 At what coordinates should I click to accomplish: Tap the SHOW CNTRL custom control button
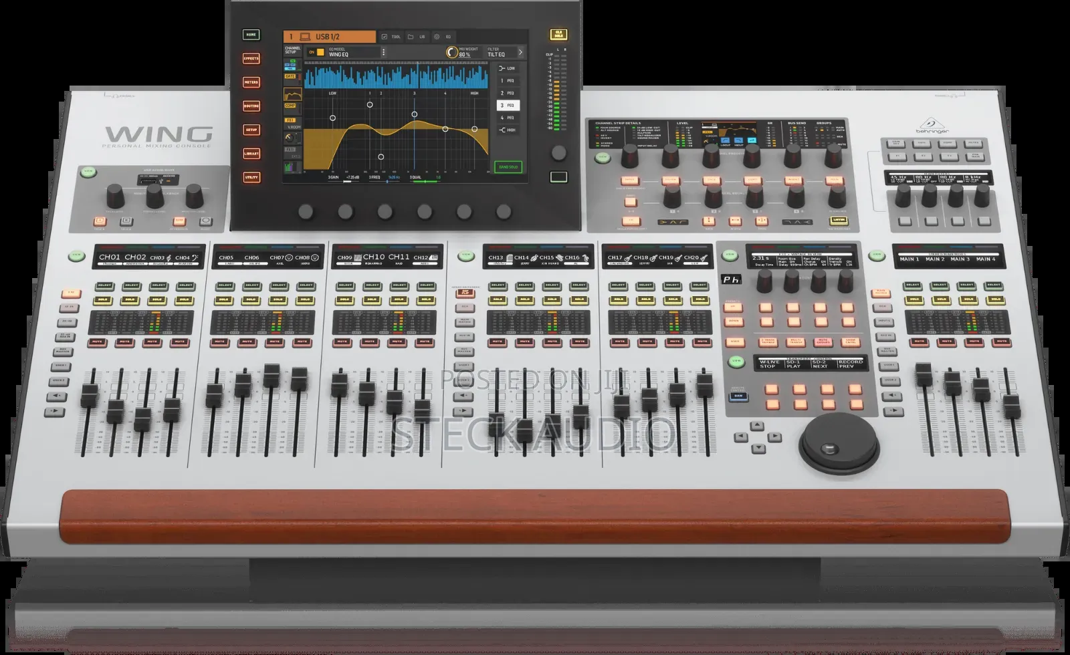(851, 342)
